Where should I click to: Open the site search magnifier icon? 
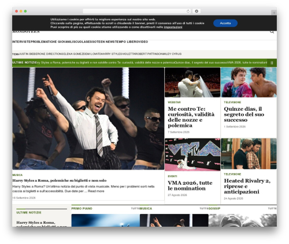pyautogui.click(x=272, y=32)
